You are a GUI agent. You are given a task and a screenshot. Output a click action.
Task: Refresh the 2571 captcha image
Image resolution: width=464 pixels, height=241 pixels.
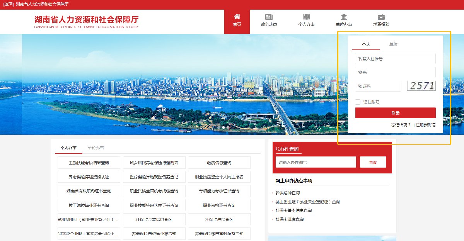(x=421, y=86)
